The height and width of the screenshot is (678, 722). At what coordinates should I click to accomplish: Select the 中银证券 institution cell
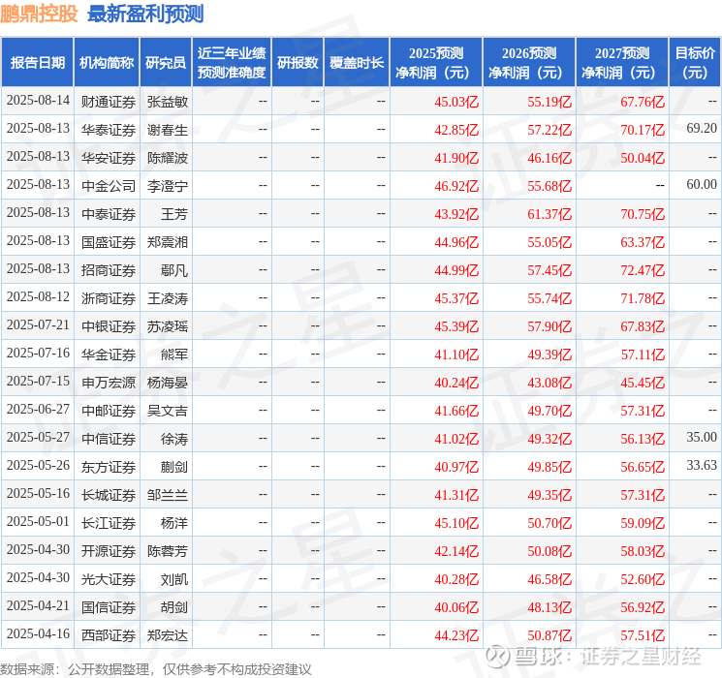109,326
